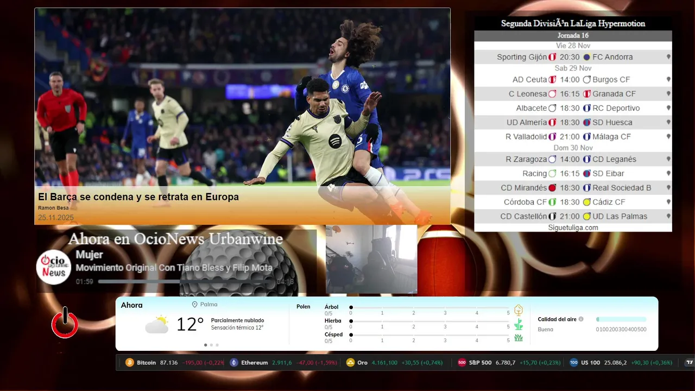Viewport: 695px width, 391px height.
Task: Select the first weather carousel dot
Action: tap(205, 345)
